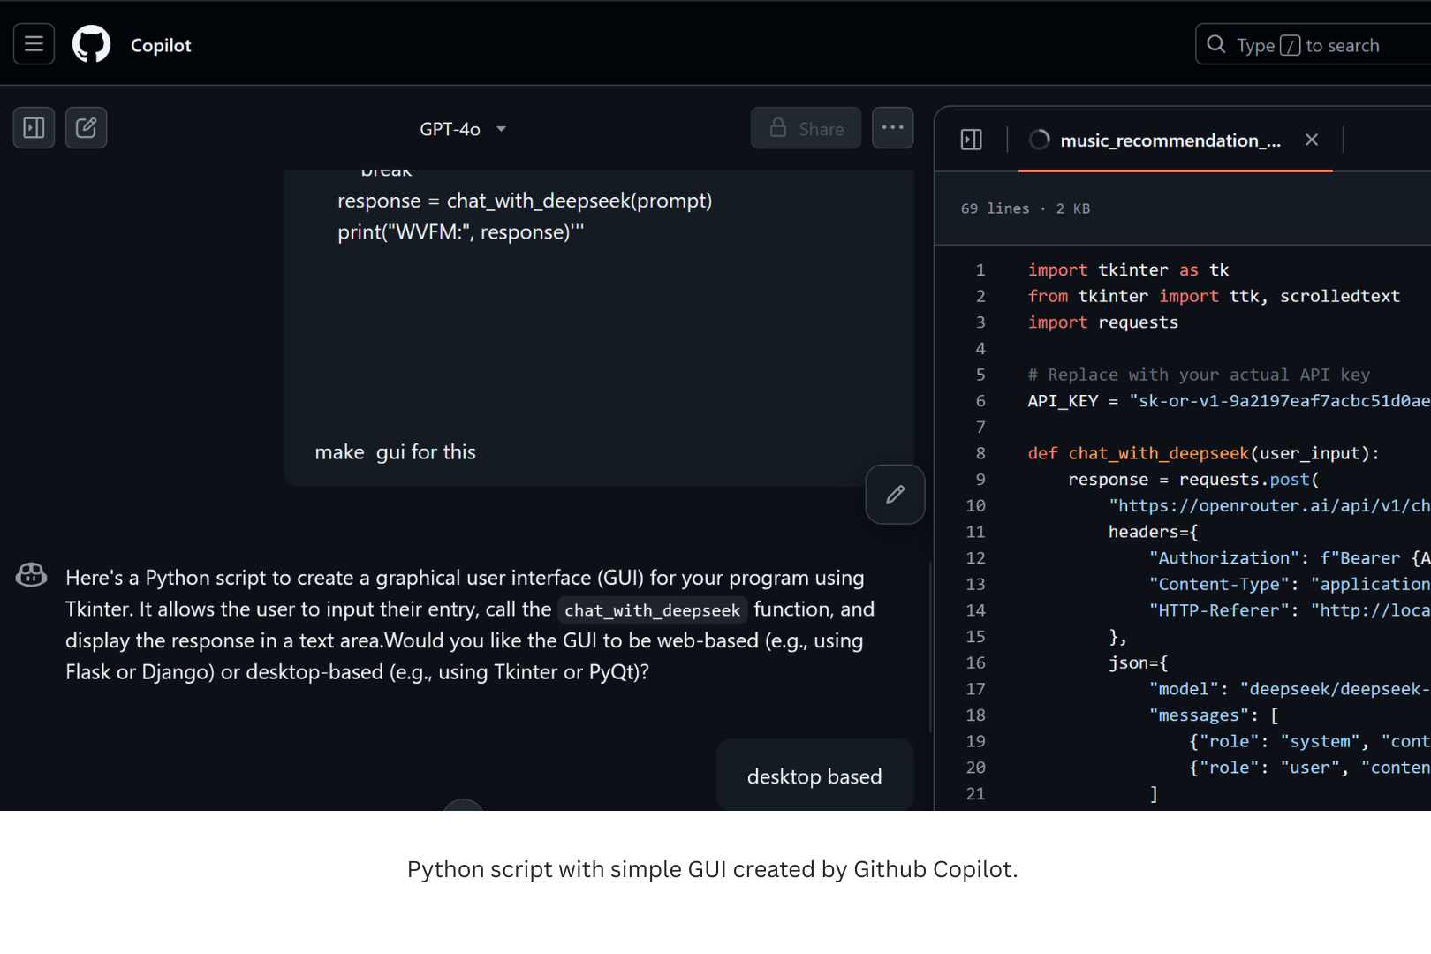The height and width of the screenshot is (954, 1431).
Task: Click 'import tkinter as tk' on line 1
Action: (x=1128, y=269)
